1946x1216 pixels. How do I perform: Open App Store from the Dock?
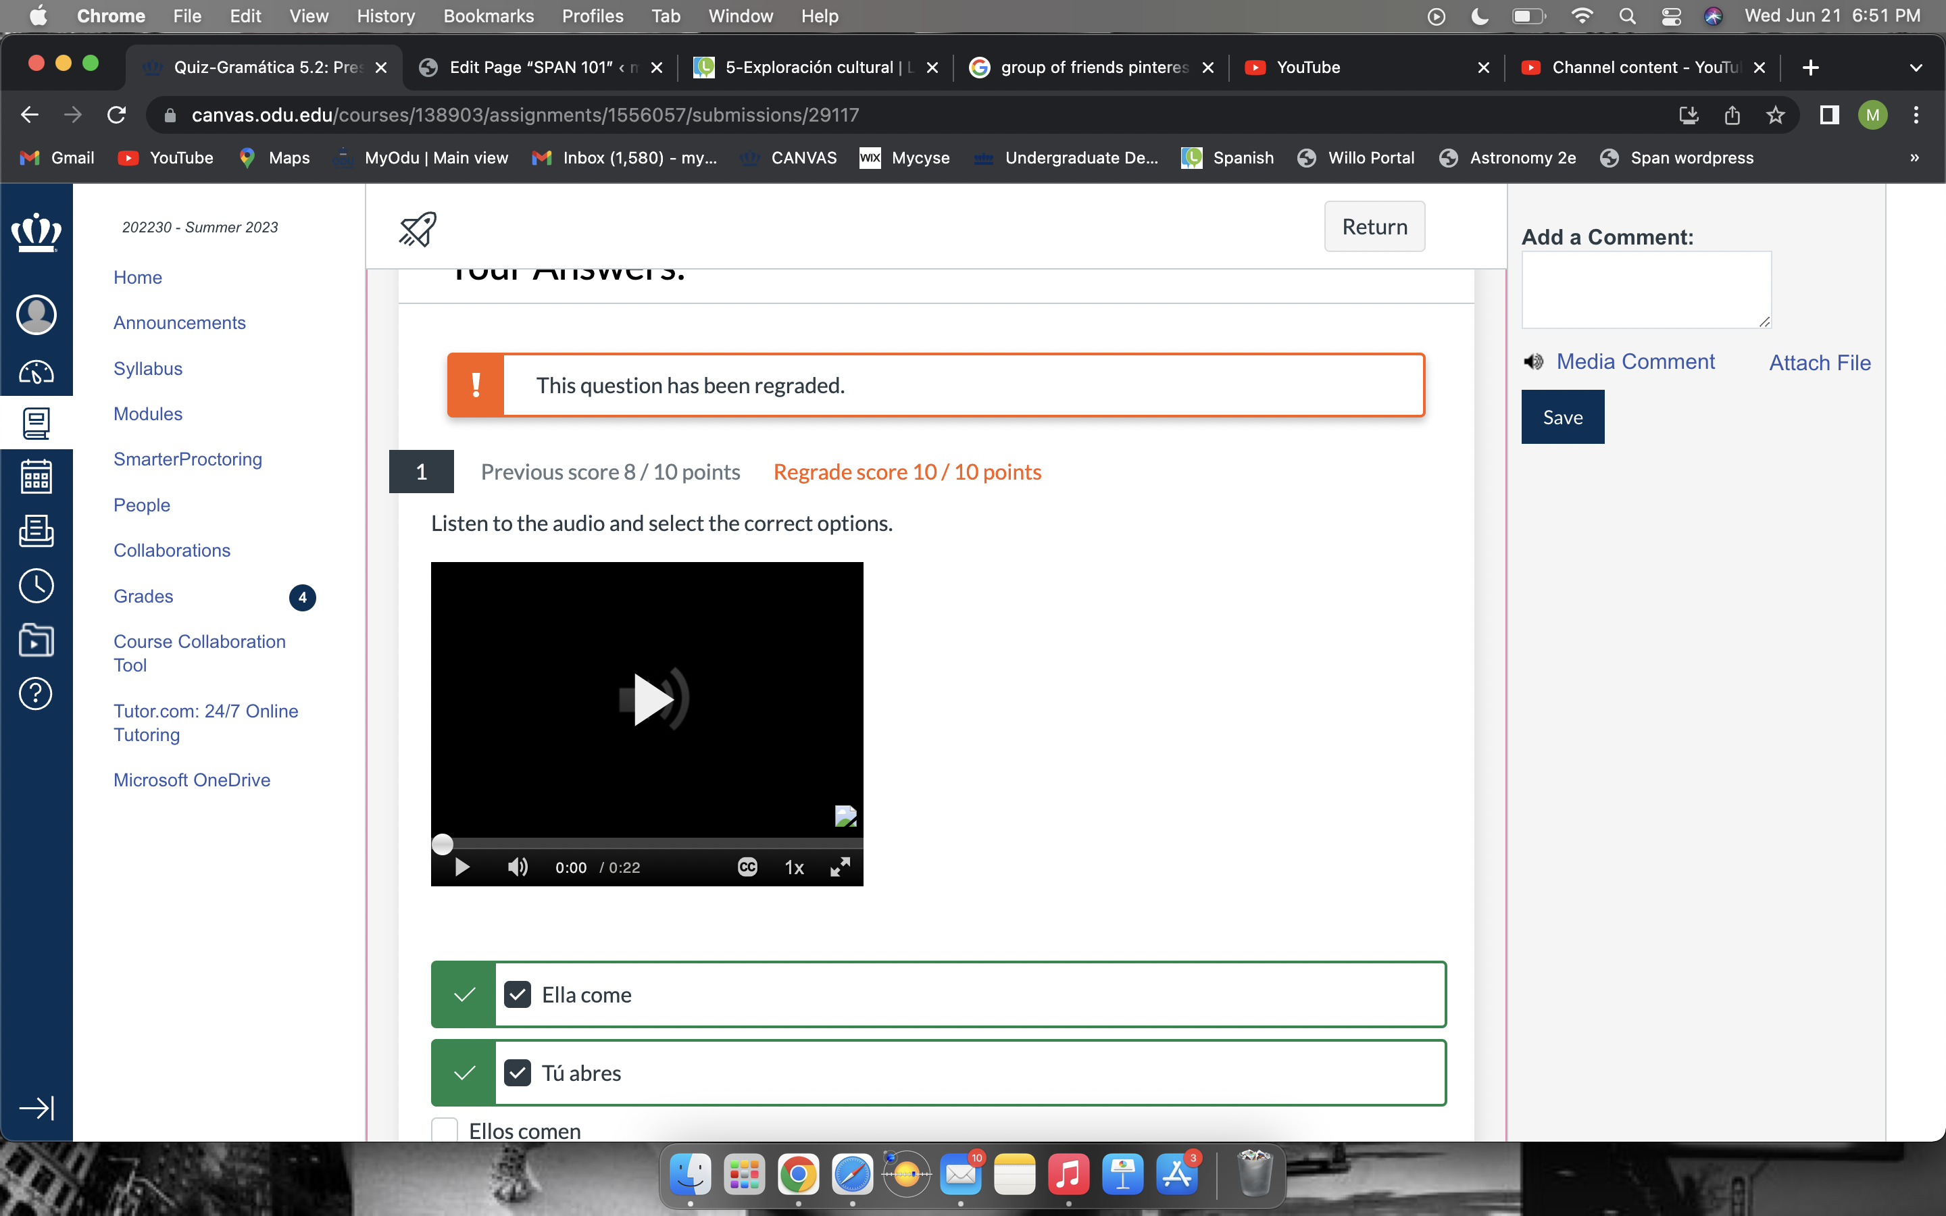click(x=1177, y=1175)
